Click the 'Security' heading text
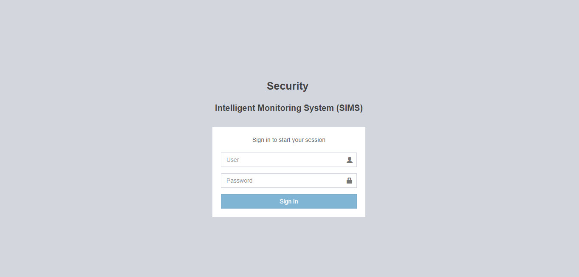The width and height of the screenshot is (579, 277). pyautogui.click(x=288, y=86)
